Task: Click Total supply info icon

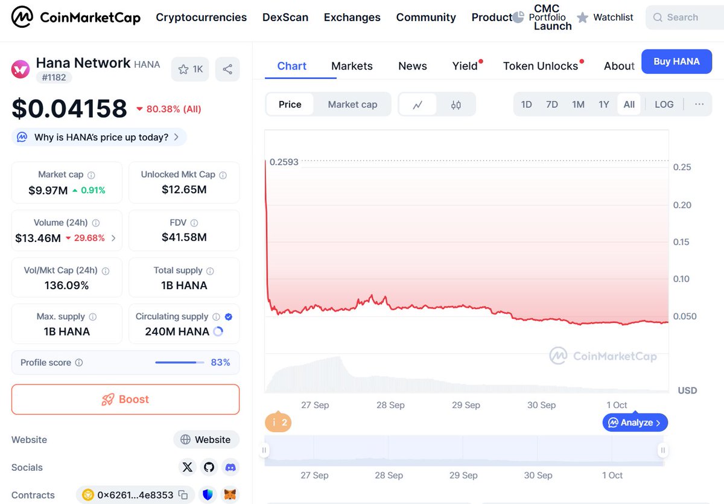Action: point(210,271)
